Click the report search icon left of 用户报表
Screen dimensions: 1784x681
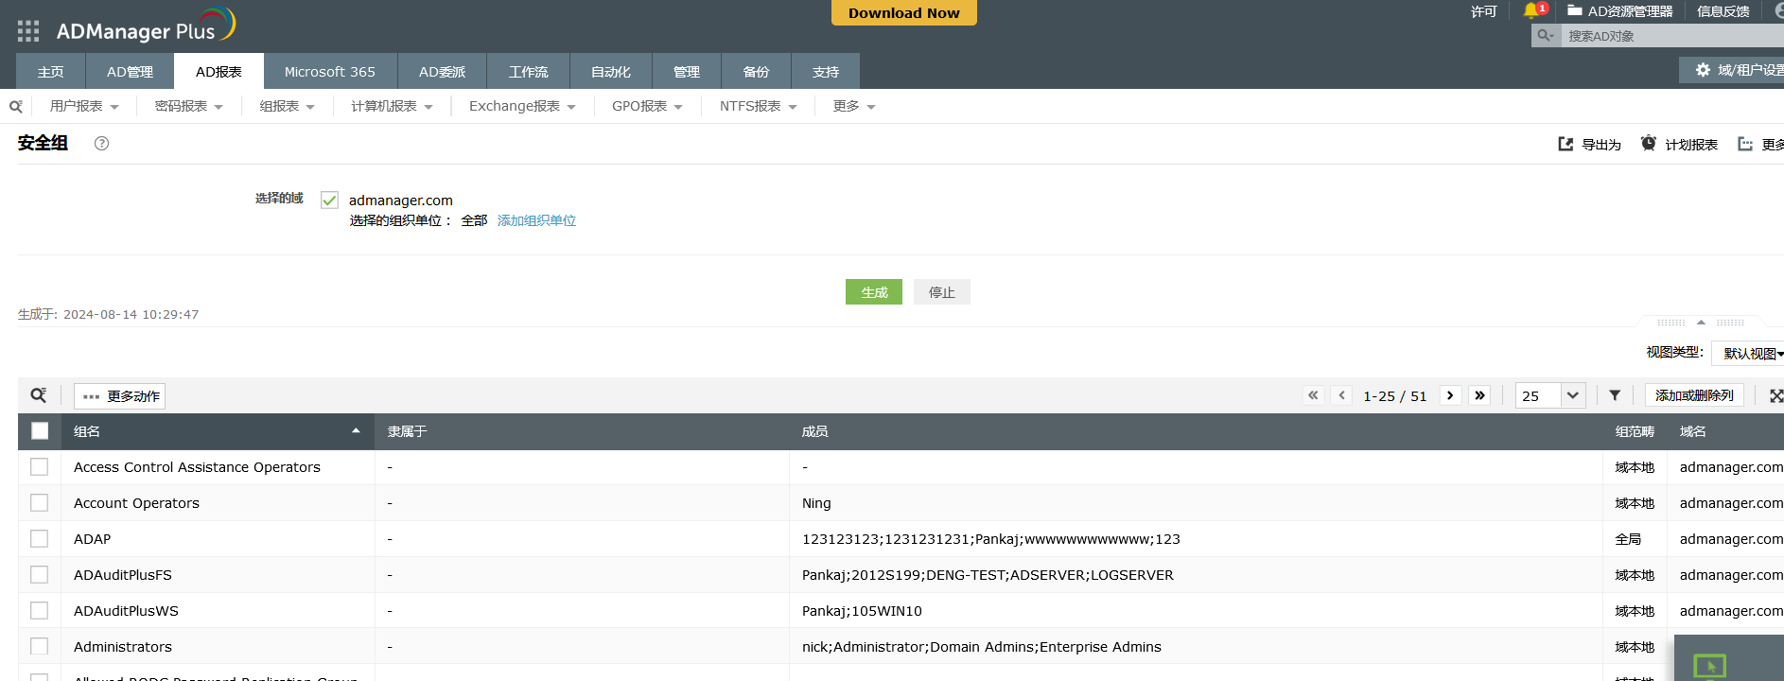[x=15, y=107]
